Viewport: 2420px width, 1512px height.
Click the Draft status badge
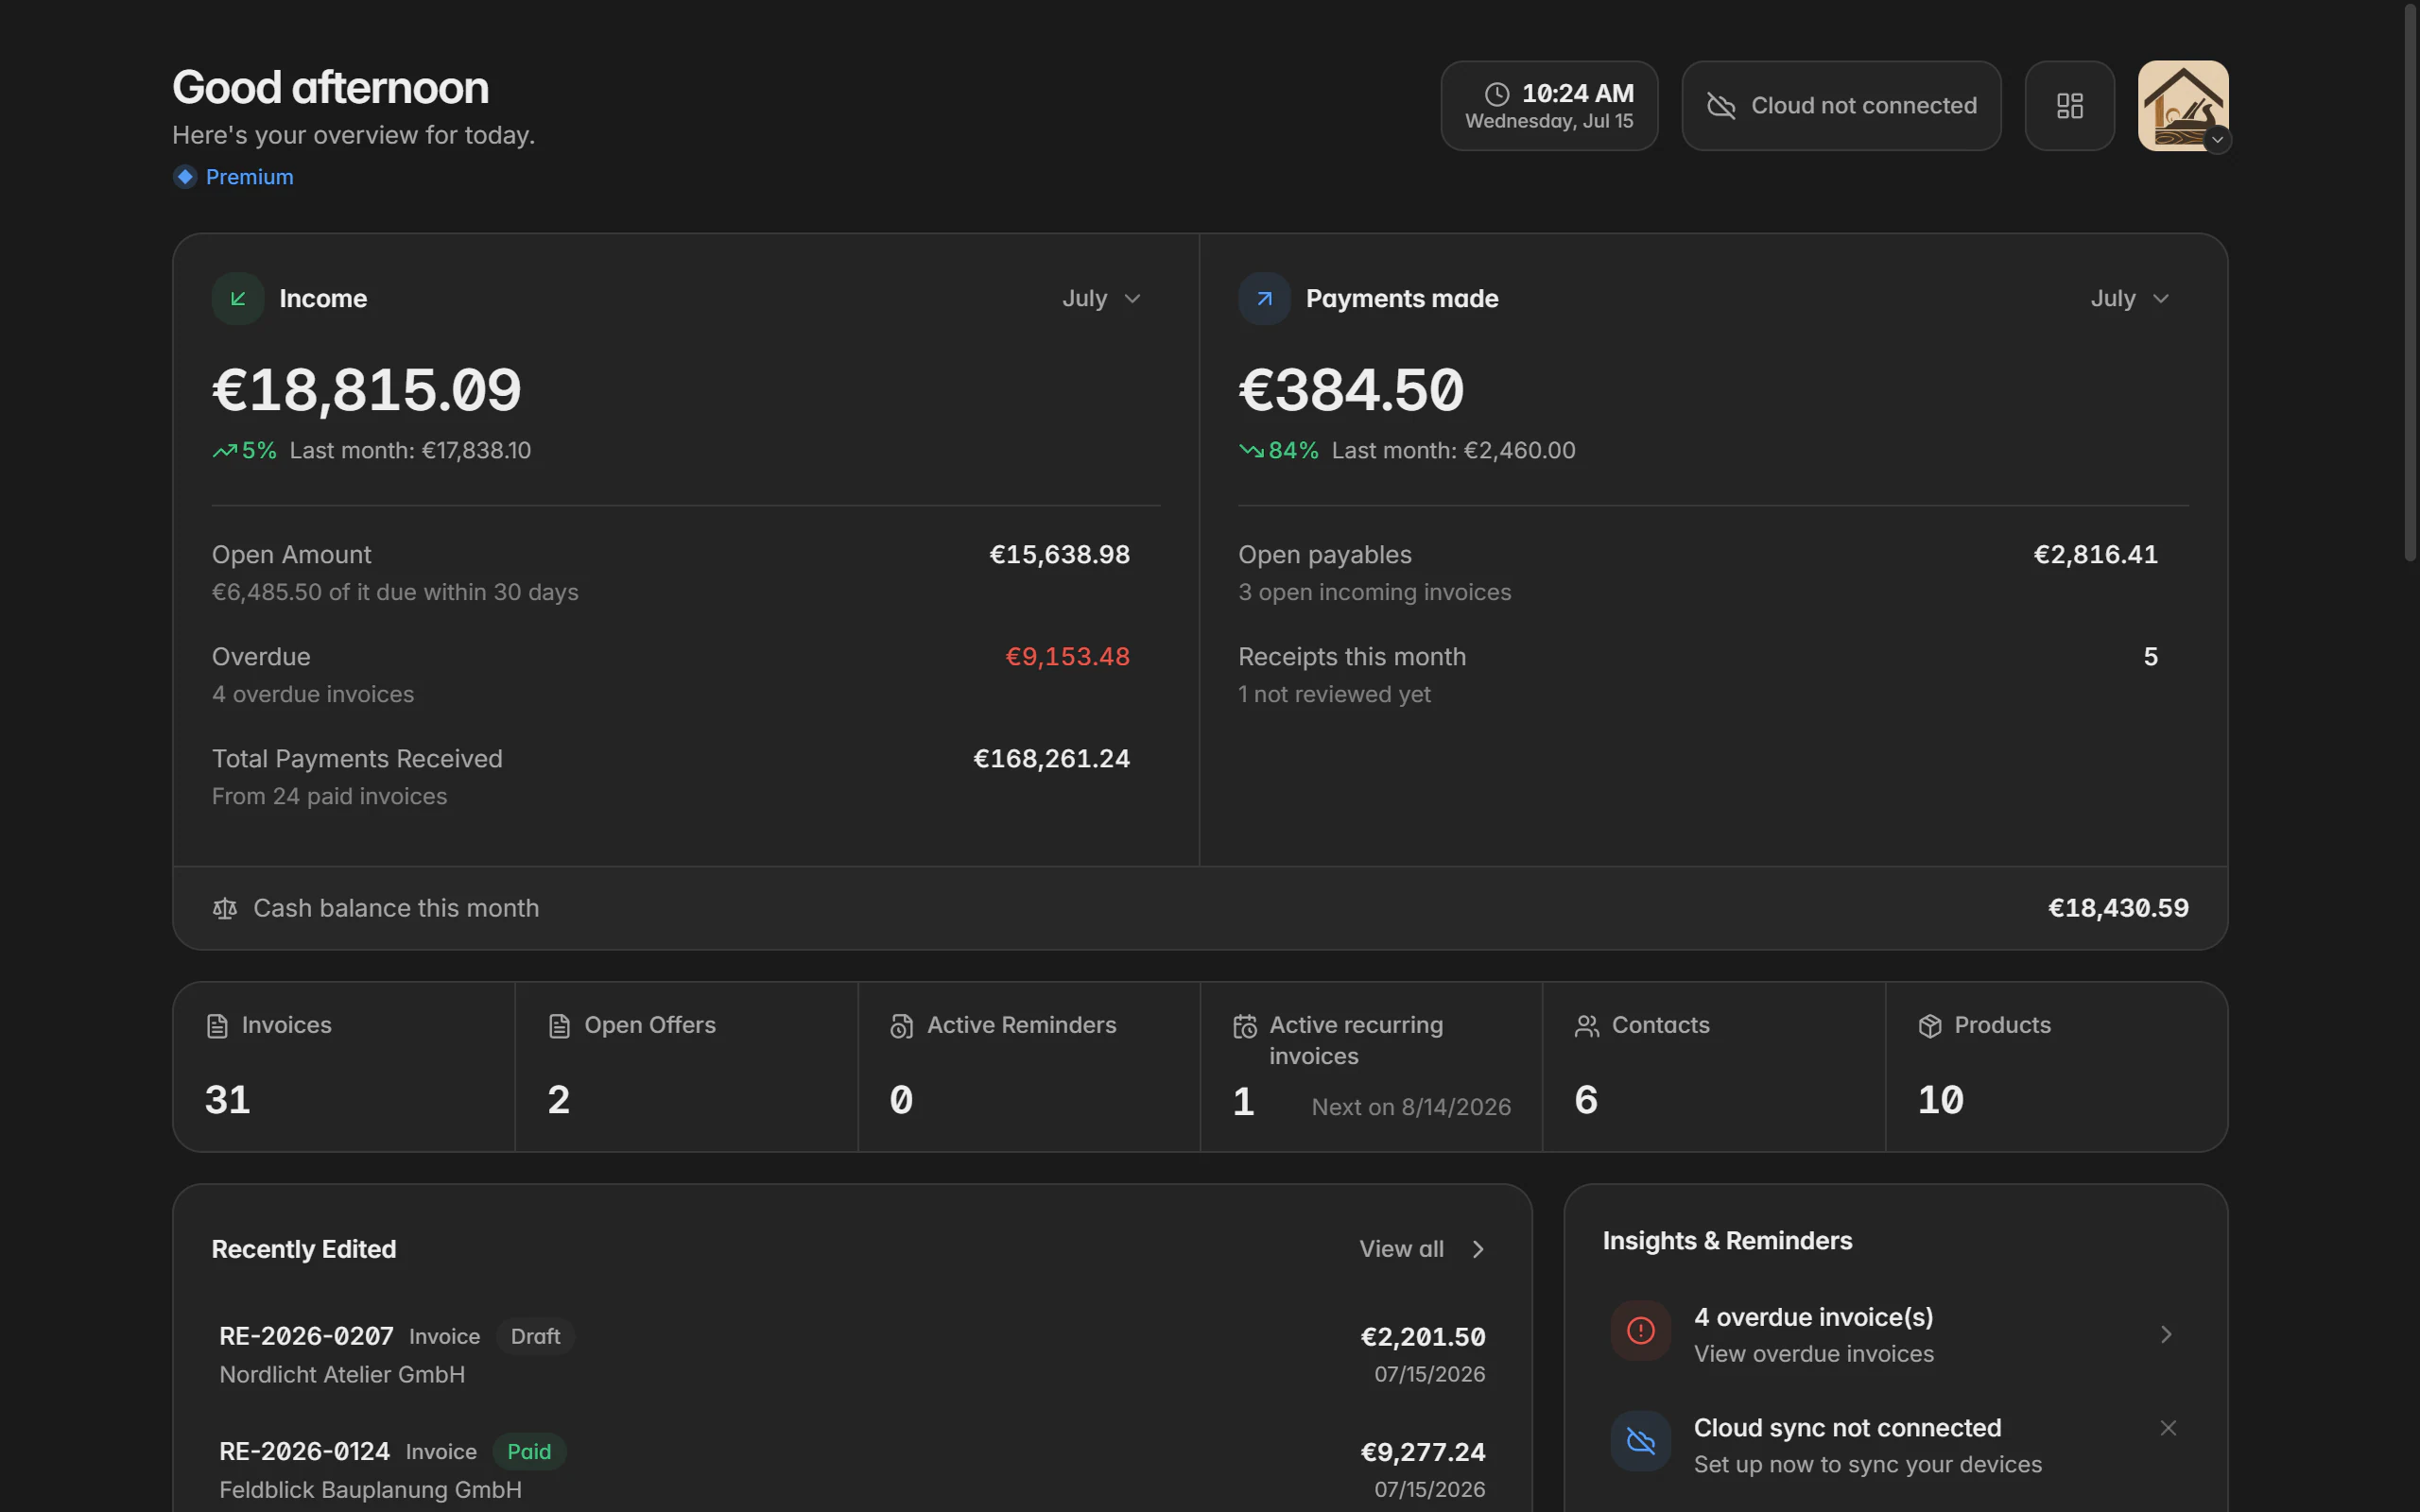[535, 1337]
